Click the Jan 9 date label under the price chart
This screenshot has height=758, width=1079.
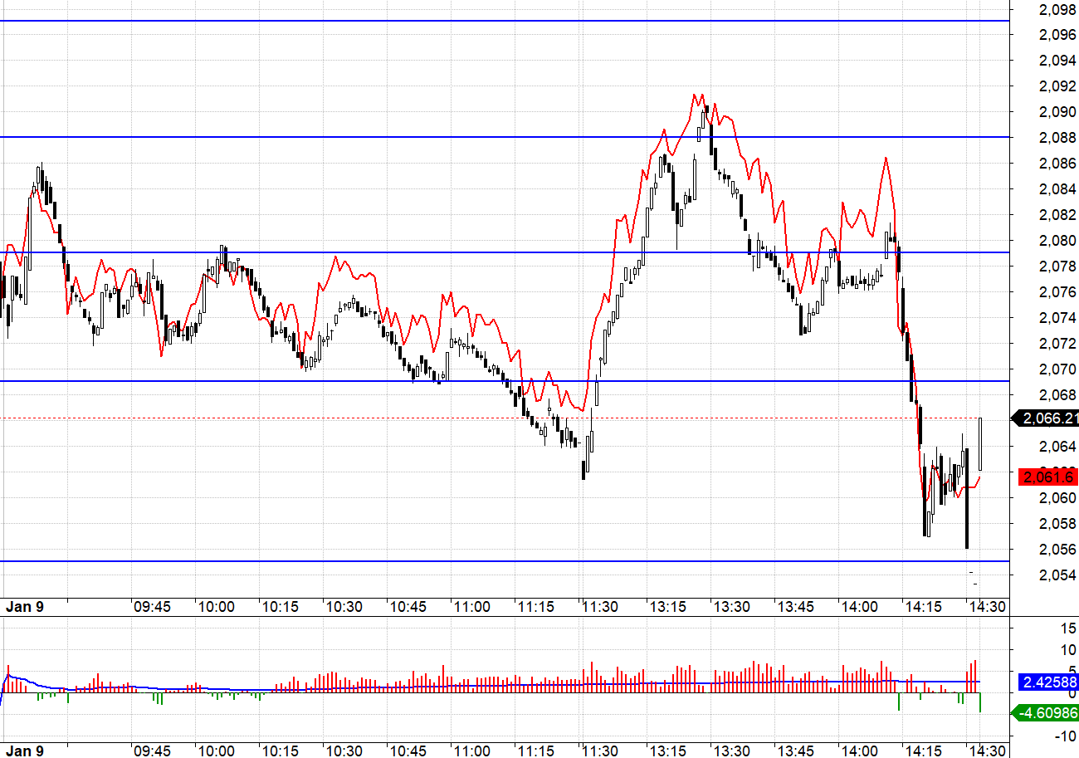pos(25,607)
